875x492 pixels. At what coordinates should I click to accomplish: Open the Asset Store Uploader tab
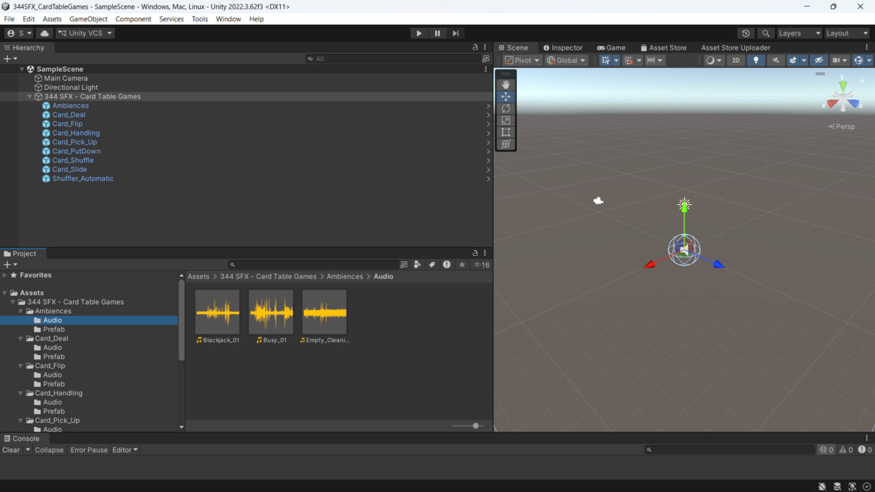[735, 47]
